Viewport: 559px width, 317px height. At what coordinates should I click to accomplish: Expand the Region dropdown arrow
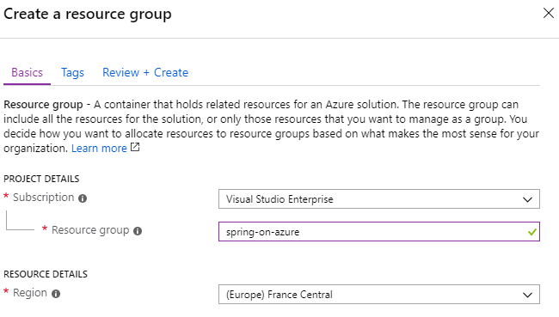[527, 295]
